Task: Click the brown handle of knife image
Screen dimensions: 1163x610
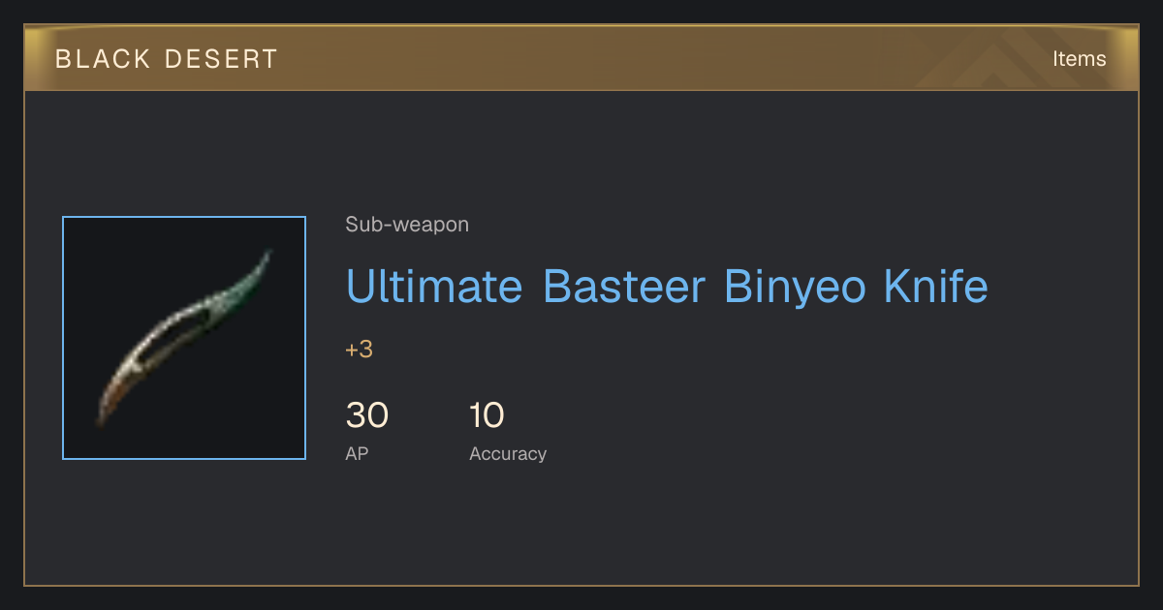Action: (110, 399)
